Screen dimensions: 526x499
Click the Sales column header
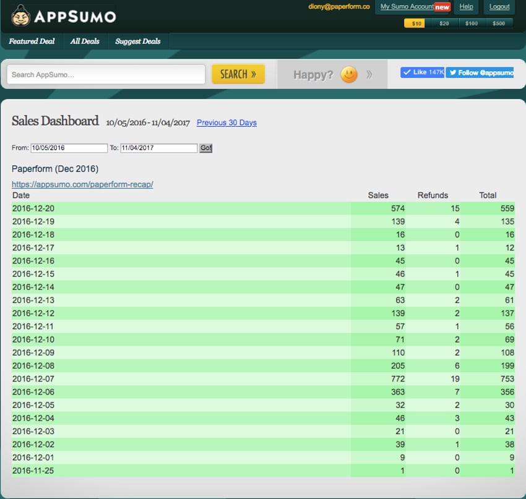click(x=378, y=195)
